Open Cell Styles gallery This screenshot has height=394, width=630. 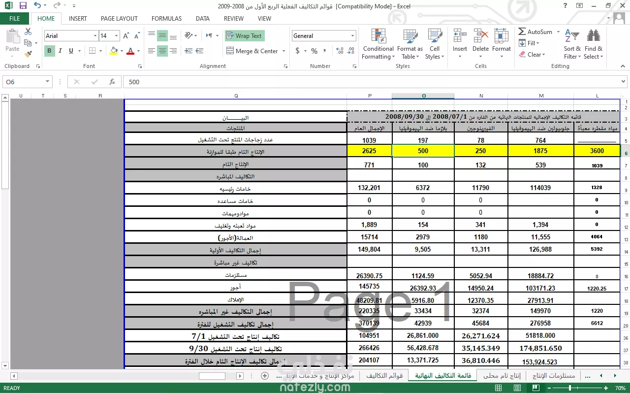click(434, 44)
